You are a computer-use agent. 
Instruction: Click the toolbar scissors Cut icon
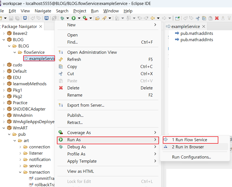(198, 18)
